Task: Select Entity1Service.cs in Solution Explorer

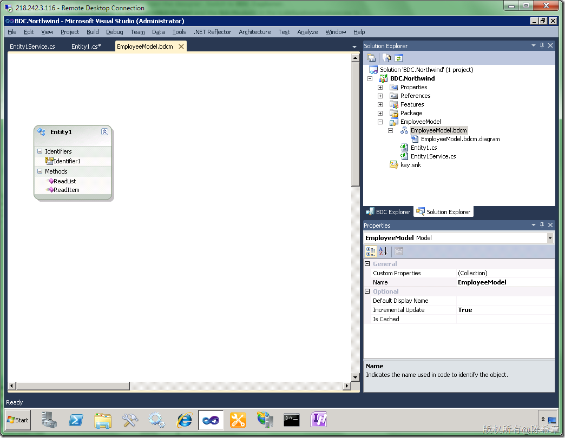Action: pos(433,156)
